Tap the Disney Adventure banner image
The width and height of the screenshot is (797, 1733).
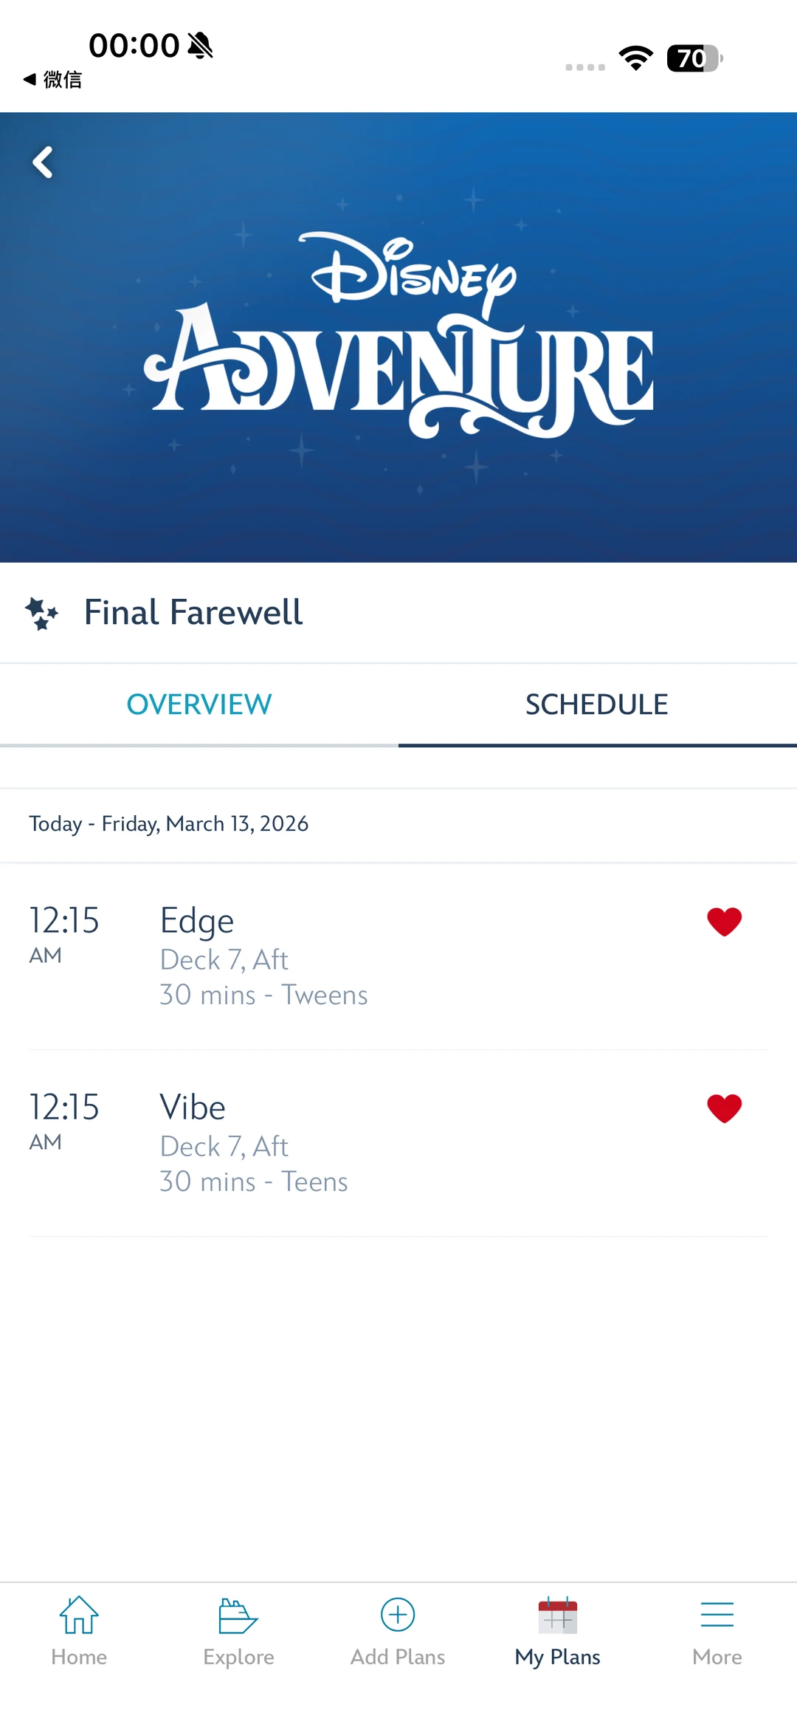point(398,337)
